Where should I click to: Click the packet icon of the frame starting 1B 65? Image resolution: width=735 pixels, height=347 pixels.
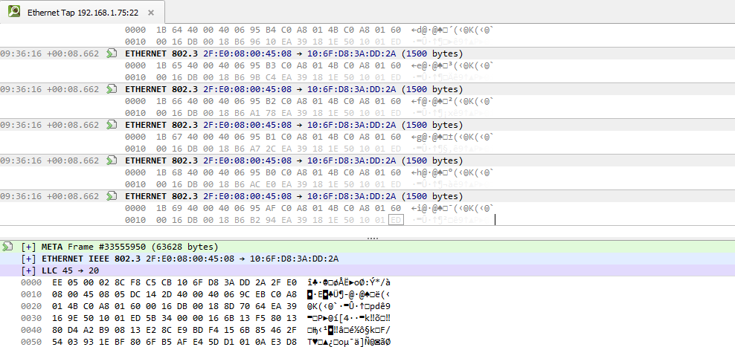(111, 53)
